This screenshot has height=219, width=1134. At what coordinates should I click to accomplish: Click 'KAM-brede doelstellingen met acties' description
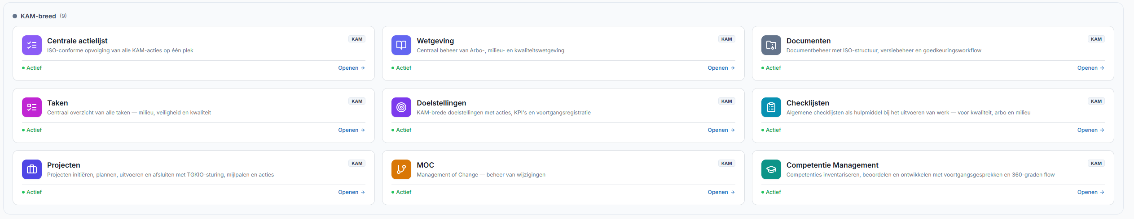pos(504,113)
